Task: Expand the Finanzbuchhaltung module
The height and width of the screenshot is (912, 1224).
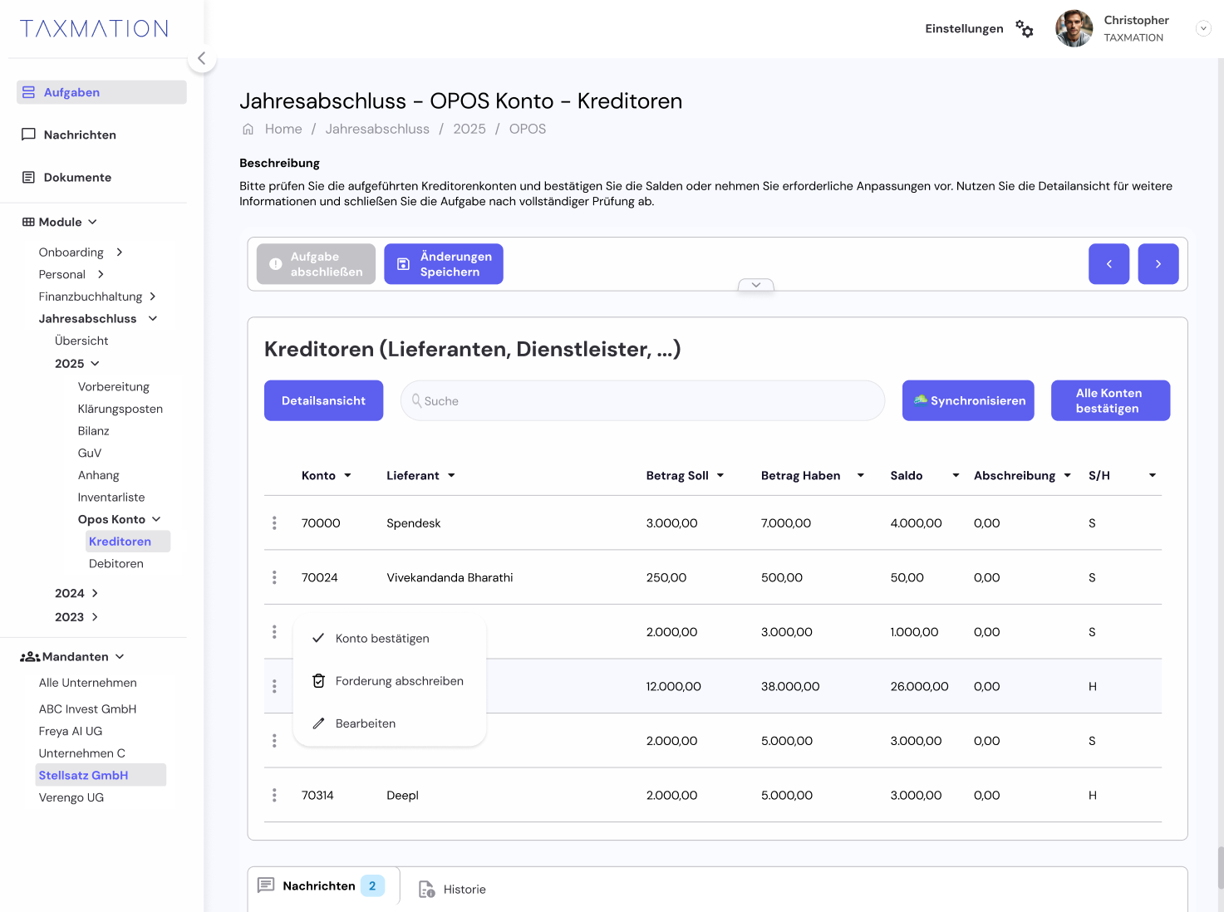Action: 153,296
